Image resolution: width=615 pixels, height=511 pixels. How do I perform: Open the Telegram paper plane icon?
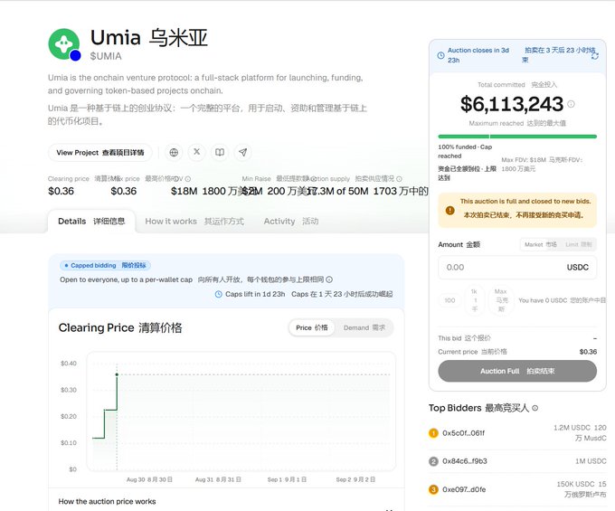tap(242, 152)
